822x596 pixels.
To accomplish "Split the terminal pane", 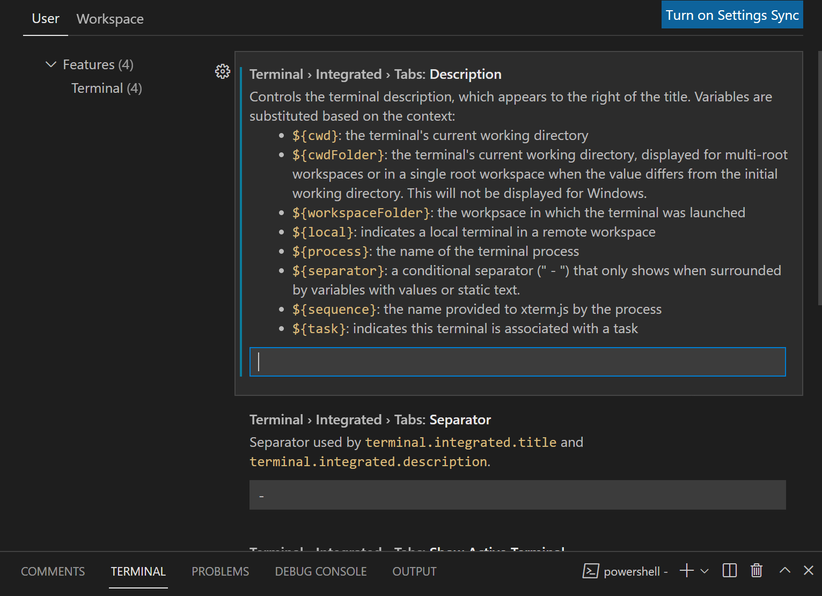I will click(730, 571).
